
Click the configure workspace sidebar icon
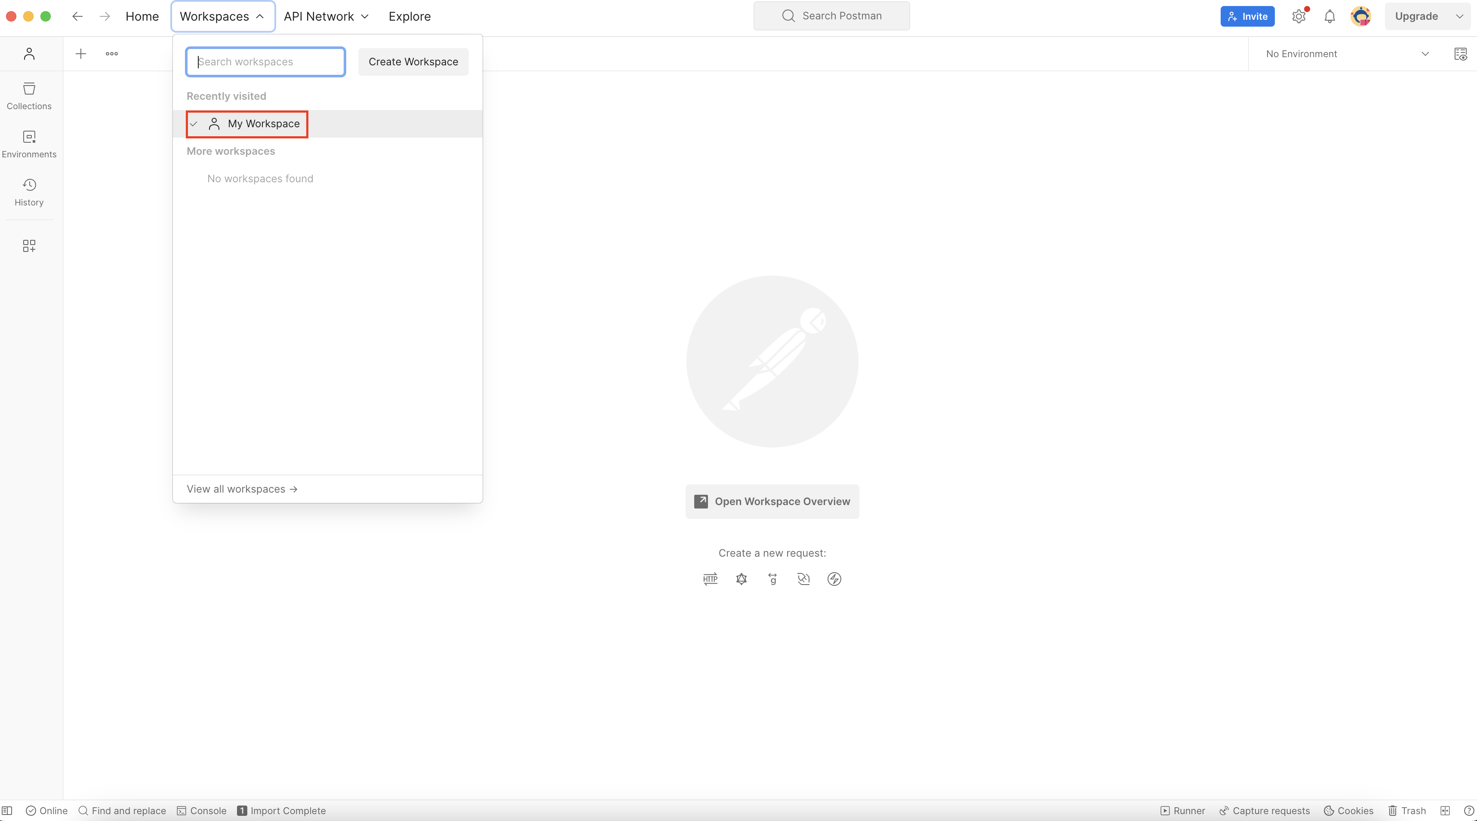coord(29,246)
